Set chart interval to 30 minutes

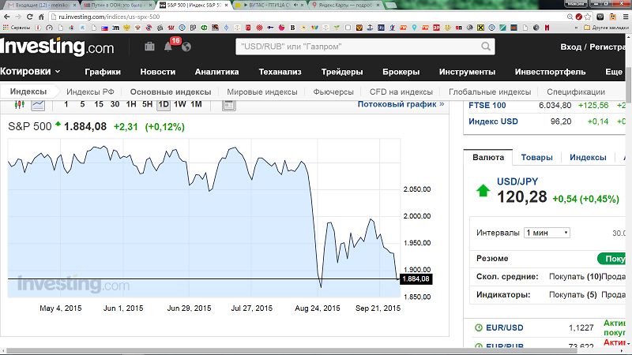(115, 104)
